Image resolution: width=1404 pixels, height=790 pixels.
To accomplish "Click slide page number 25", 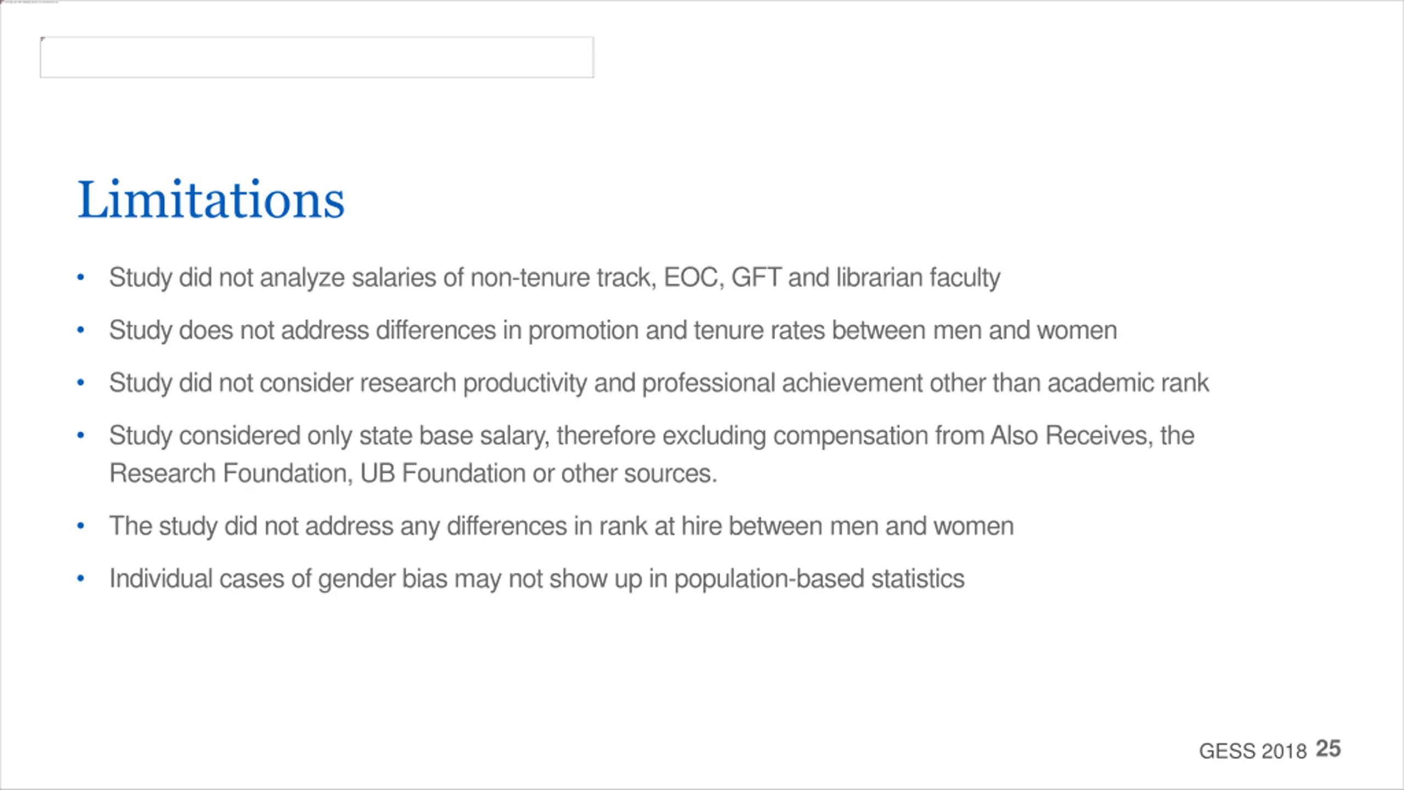I will 1328,749.
